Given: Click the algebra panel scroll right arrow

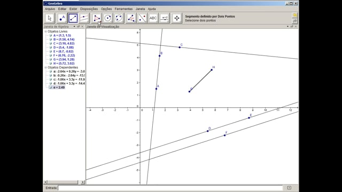Looking at the screenshot, I should click(x=83, y=182).
